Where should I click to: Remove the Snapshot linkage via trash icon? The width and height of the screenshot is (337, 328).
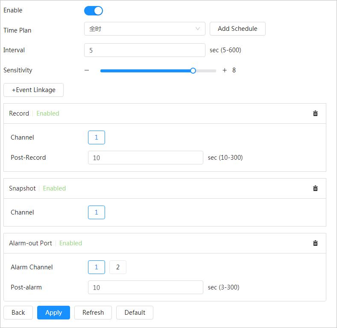pos(315,188)
